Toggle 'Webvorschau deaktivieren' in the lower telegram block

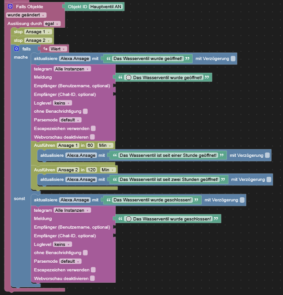(x=92, y=278)
